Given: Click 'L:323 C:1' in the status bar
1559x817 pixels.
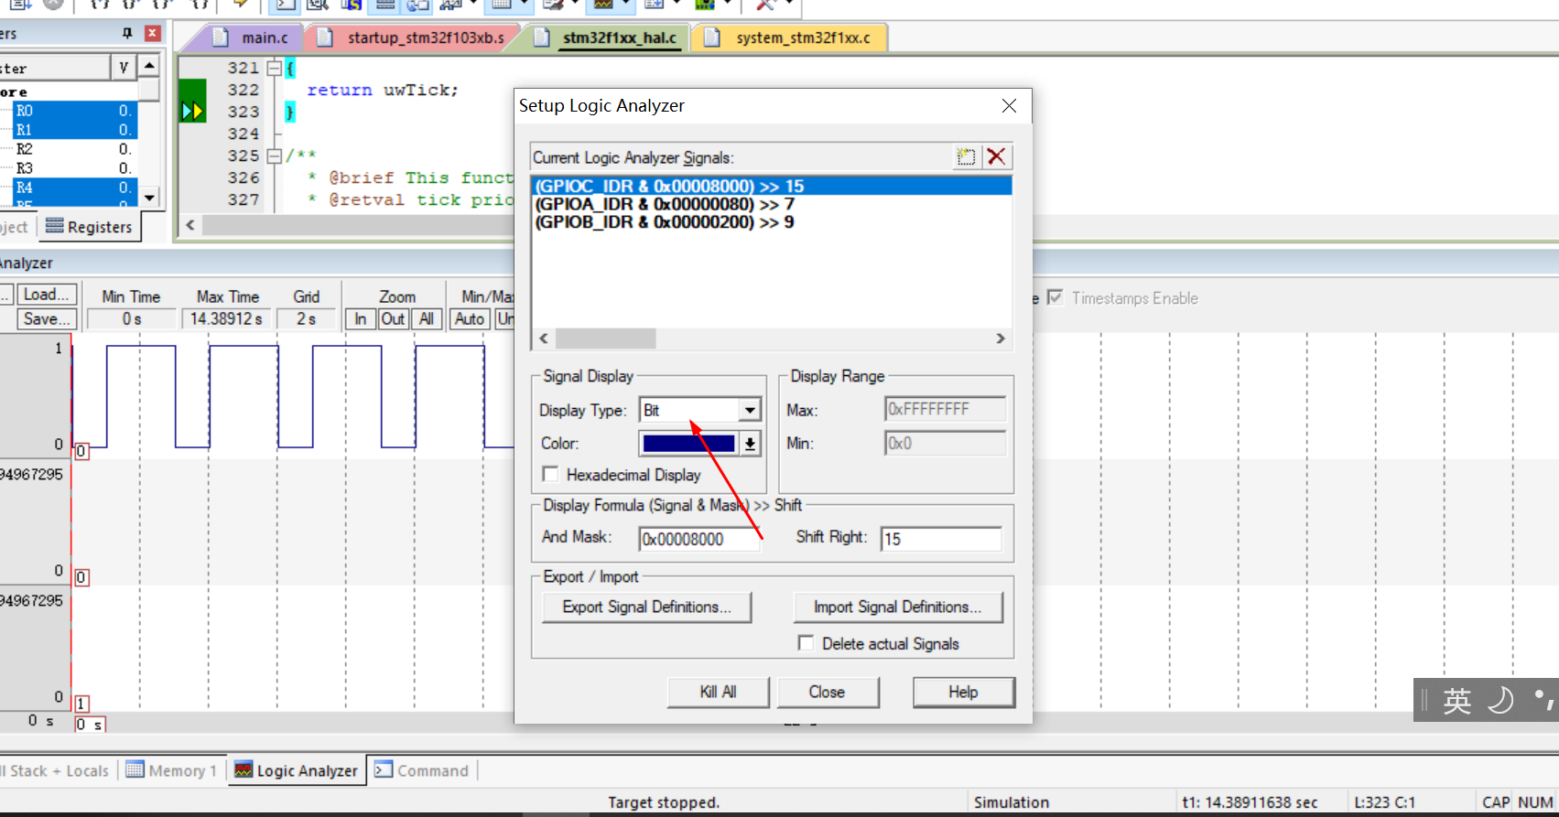Looking at the screenshot, I should [1385, 802].
